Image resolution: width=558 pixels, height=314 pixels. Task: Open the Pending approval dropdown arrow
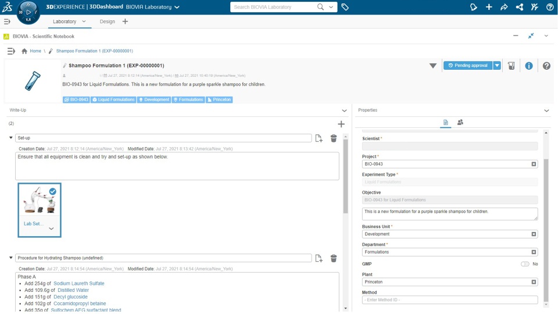click(497, 66)
